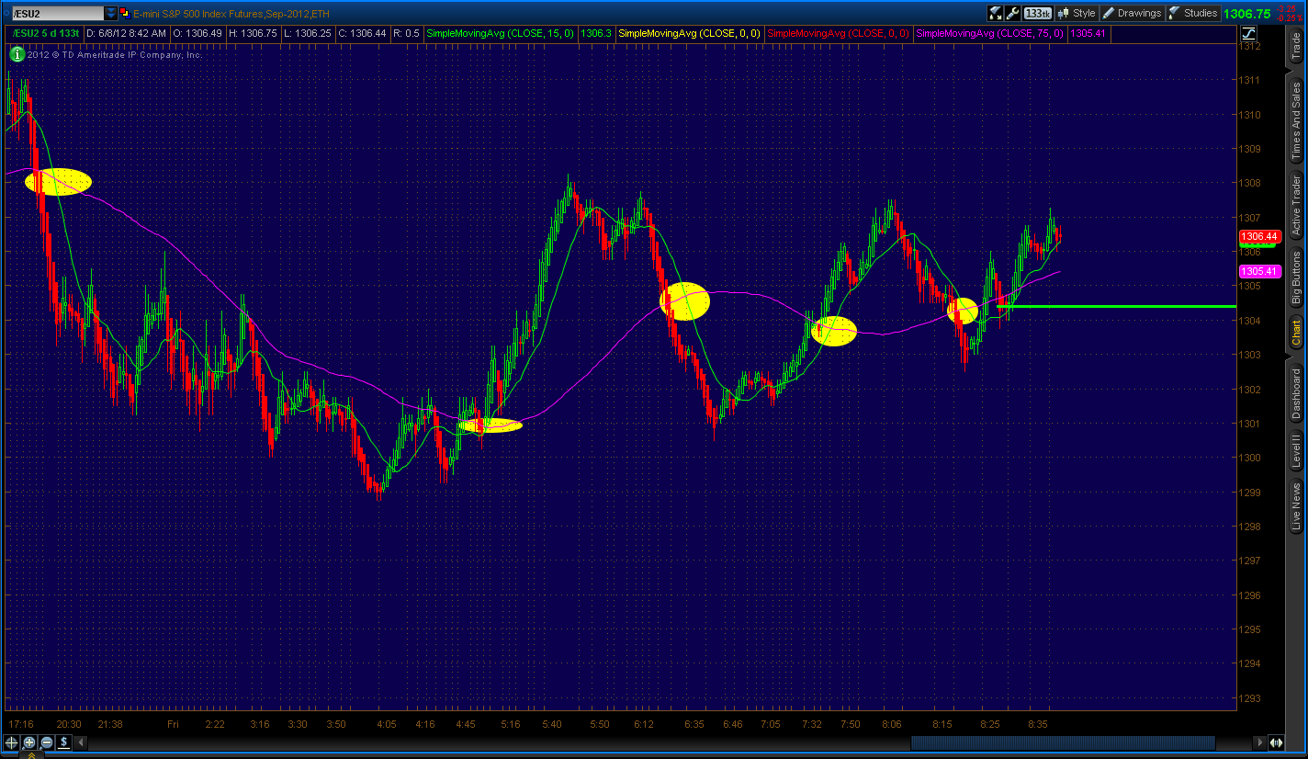
Task: Select the Chart side tab
Action: point(1296,333)
